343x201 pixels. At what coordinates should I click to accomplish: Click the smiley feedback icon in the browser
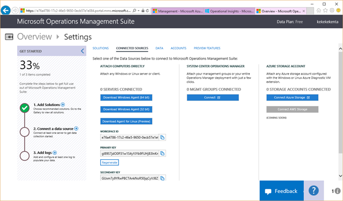click(338, 11)
